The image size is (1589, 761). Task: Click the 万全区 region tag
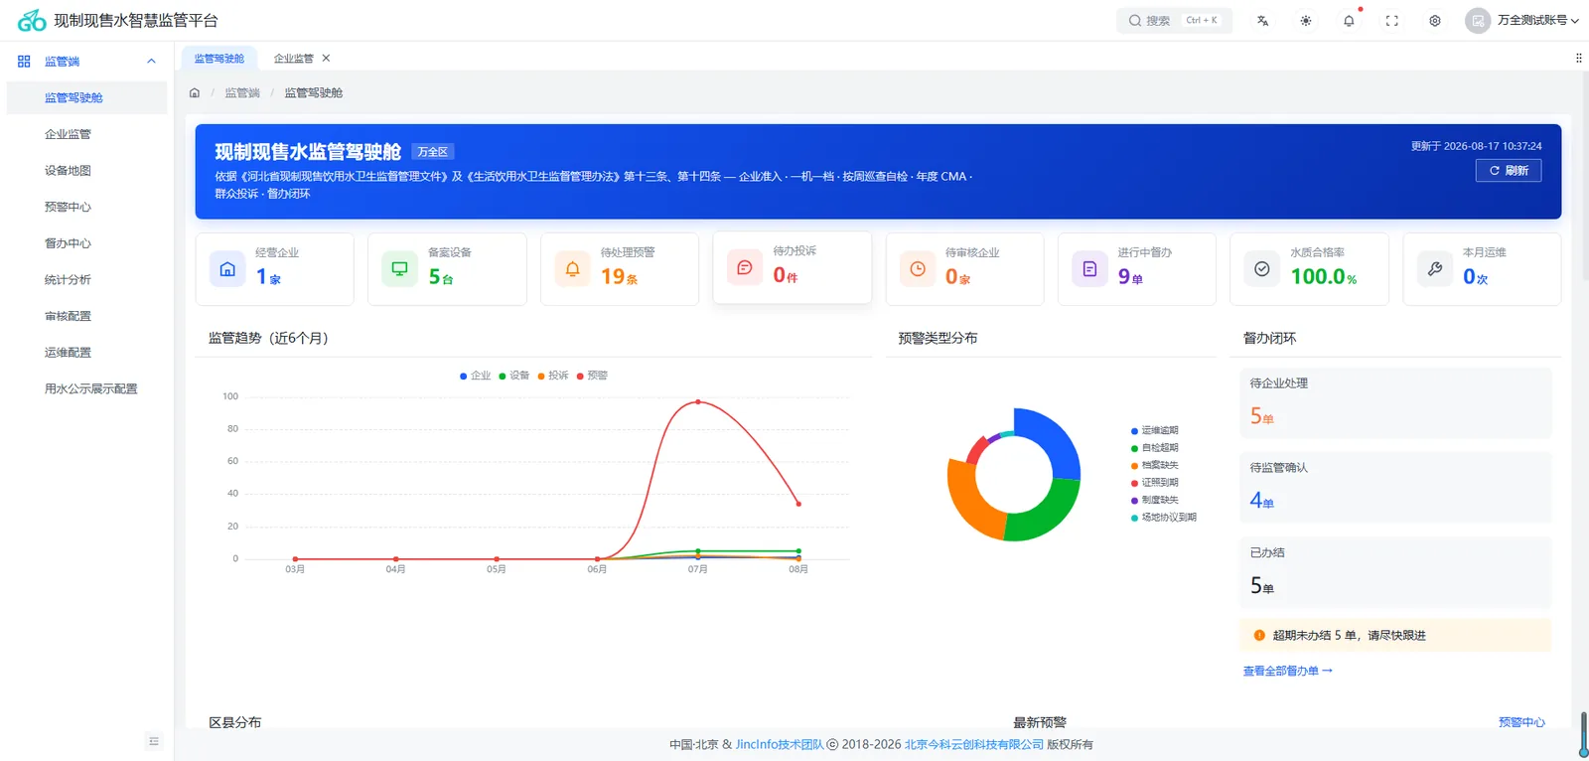tap(432, 152)
